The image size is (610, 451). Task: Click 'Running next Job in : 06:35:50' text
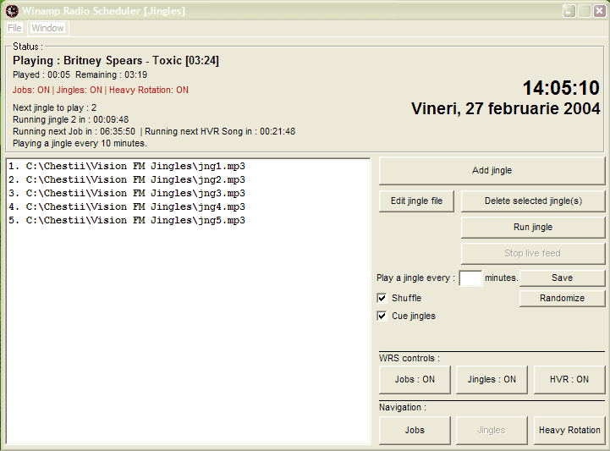click(x=74, y=131)
